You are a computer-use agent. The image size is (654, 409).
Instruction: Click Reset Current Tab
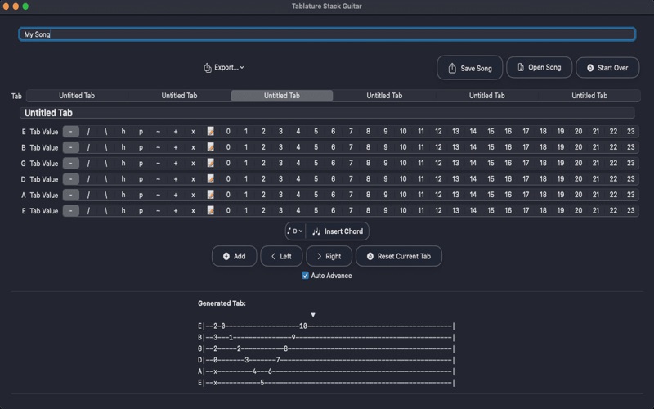399,256
